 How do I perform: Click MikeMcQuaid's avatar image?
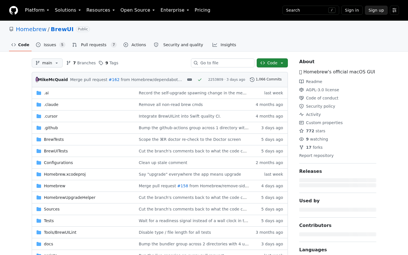pyautogui.click(x=37, y=80)
